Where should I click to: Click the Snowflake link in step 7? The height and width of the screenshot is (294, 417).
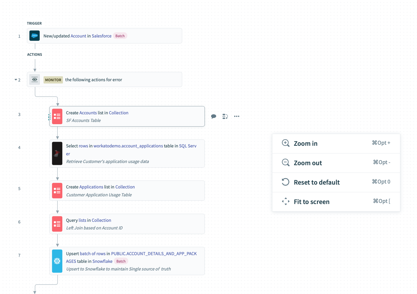(x=102, y=261)
